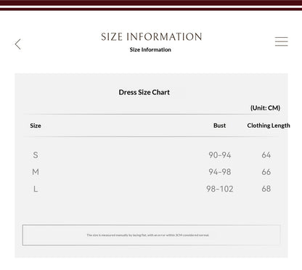Click the dark red top banner stripe
This screenshot has height=270, width=302.
[x=151, y=3]
